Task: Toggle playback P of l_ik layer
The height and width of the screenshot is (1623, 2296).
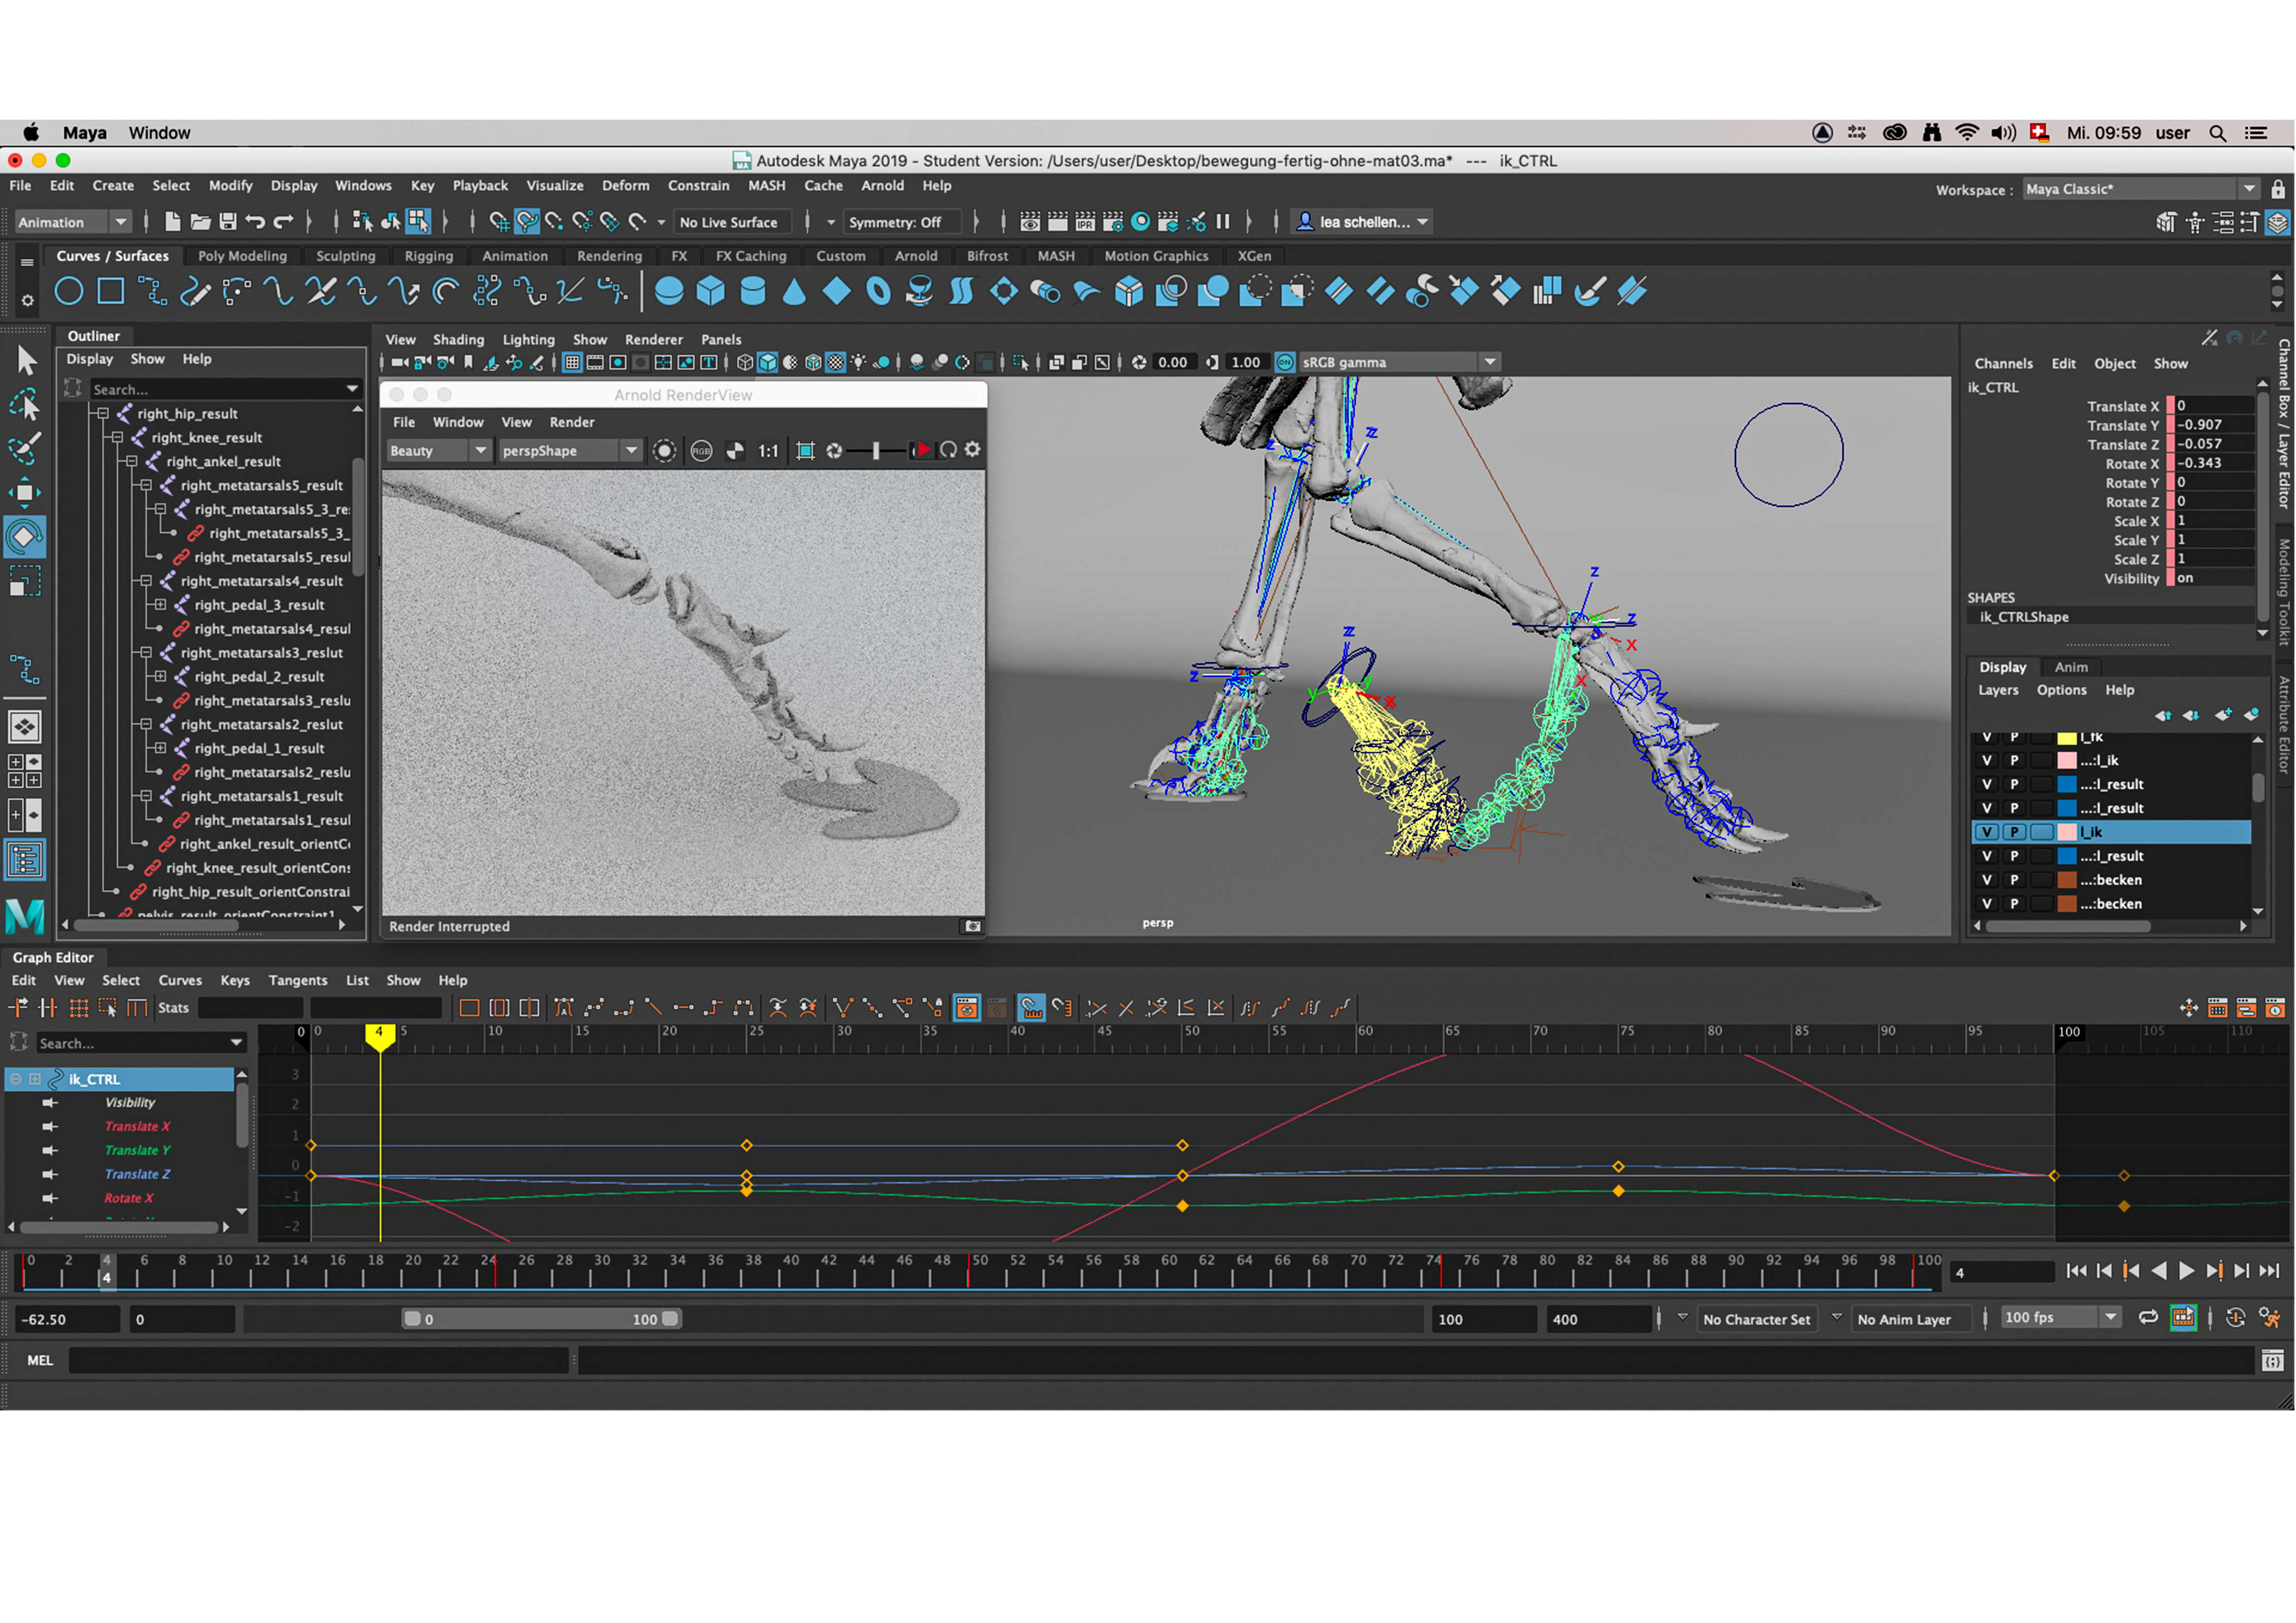Action: pyautogui.click(x=2014, y=831)
